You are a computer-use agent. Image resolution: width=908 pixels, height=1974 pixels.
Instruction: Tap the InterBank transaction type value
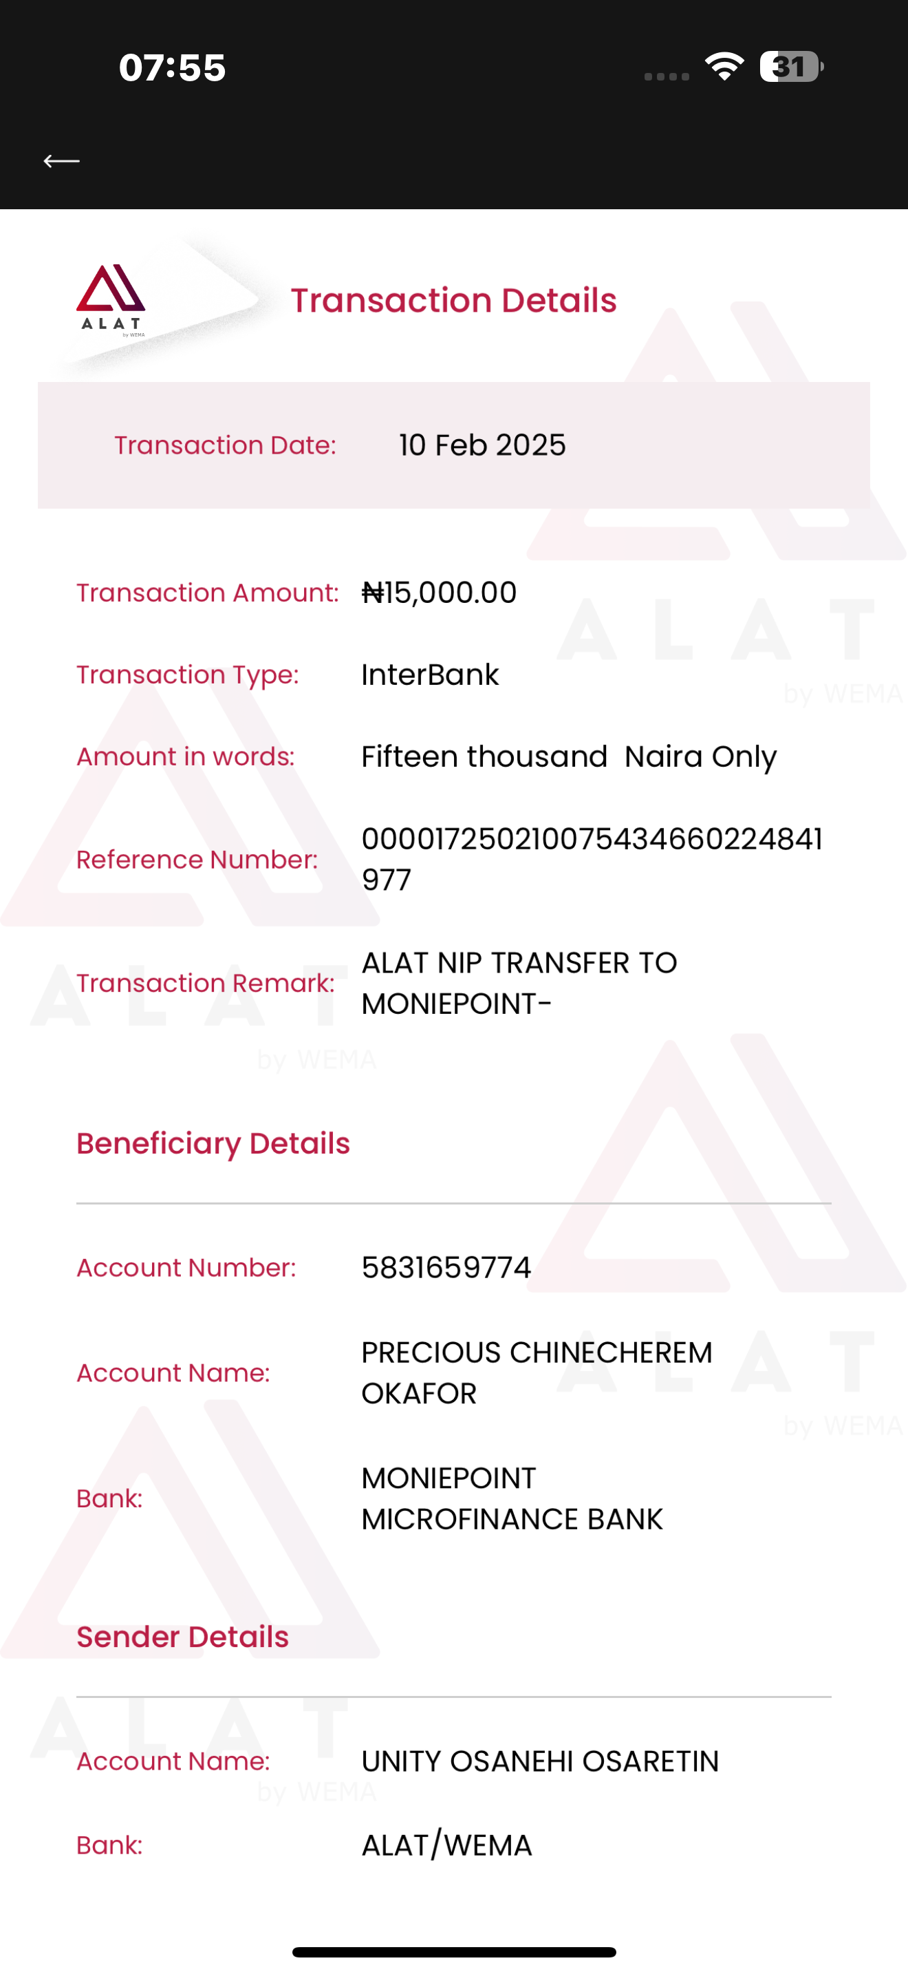click(x=429, y=675)
